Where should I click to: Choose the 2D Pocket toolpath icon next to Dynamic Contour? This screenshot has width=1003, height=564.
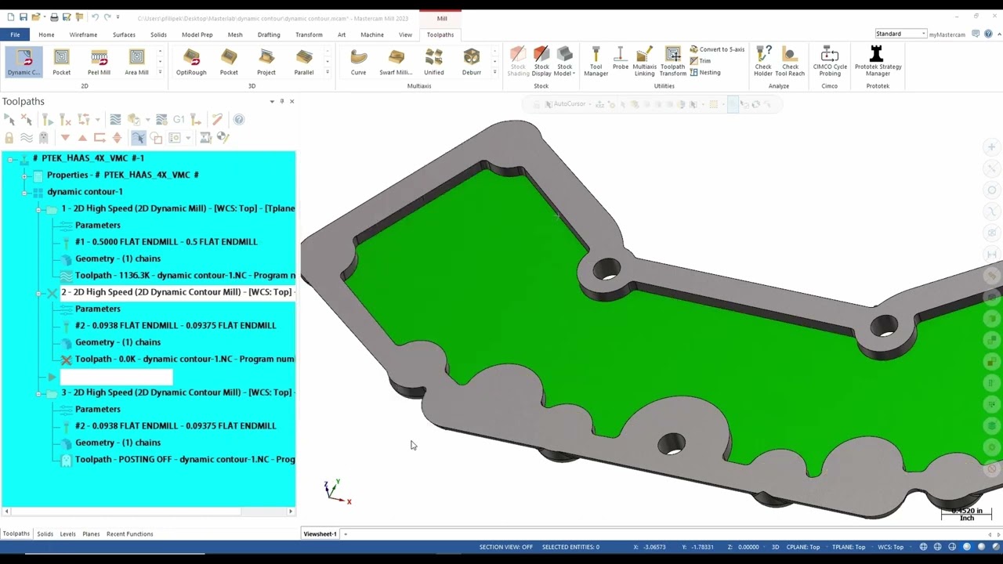pos(61,62)
